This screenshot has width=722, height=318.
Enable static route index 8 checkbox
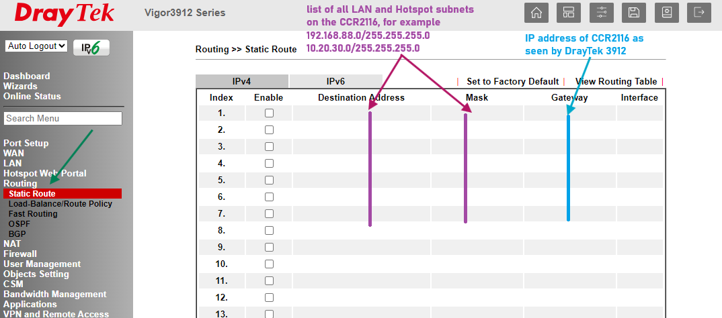pos(270,231)
